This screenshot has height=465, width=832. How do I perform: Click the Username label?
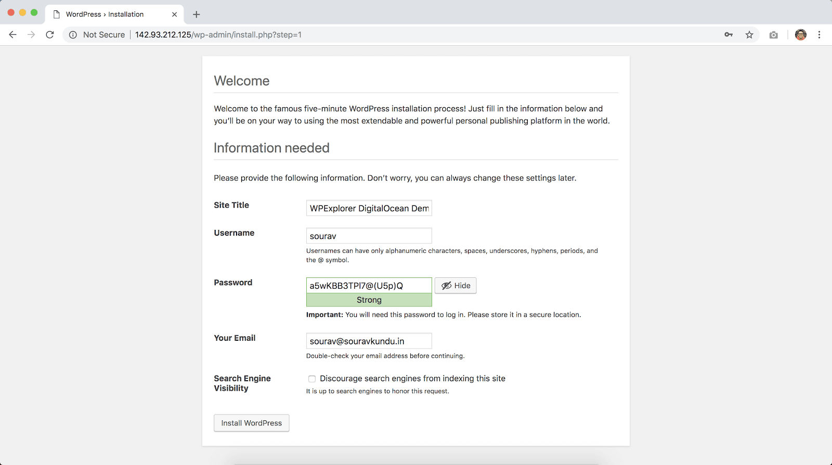coord(234,233)
